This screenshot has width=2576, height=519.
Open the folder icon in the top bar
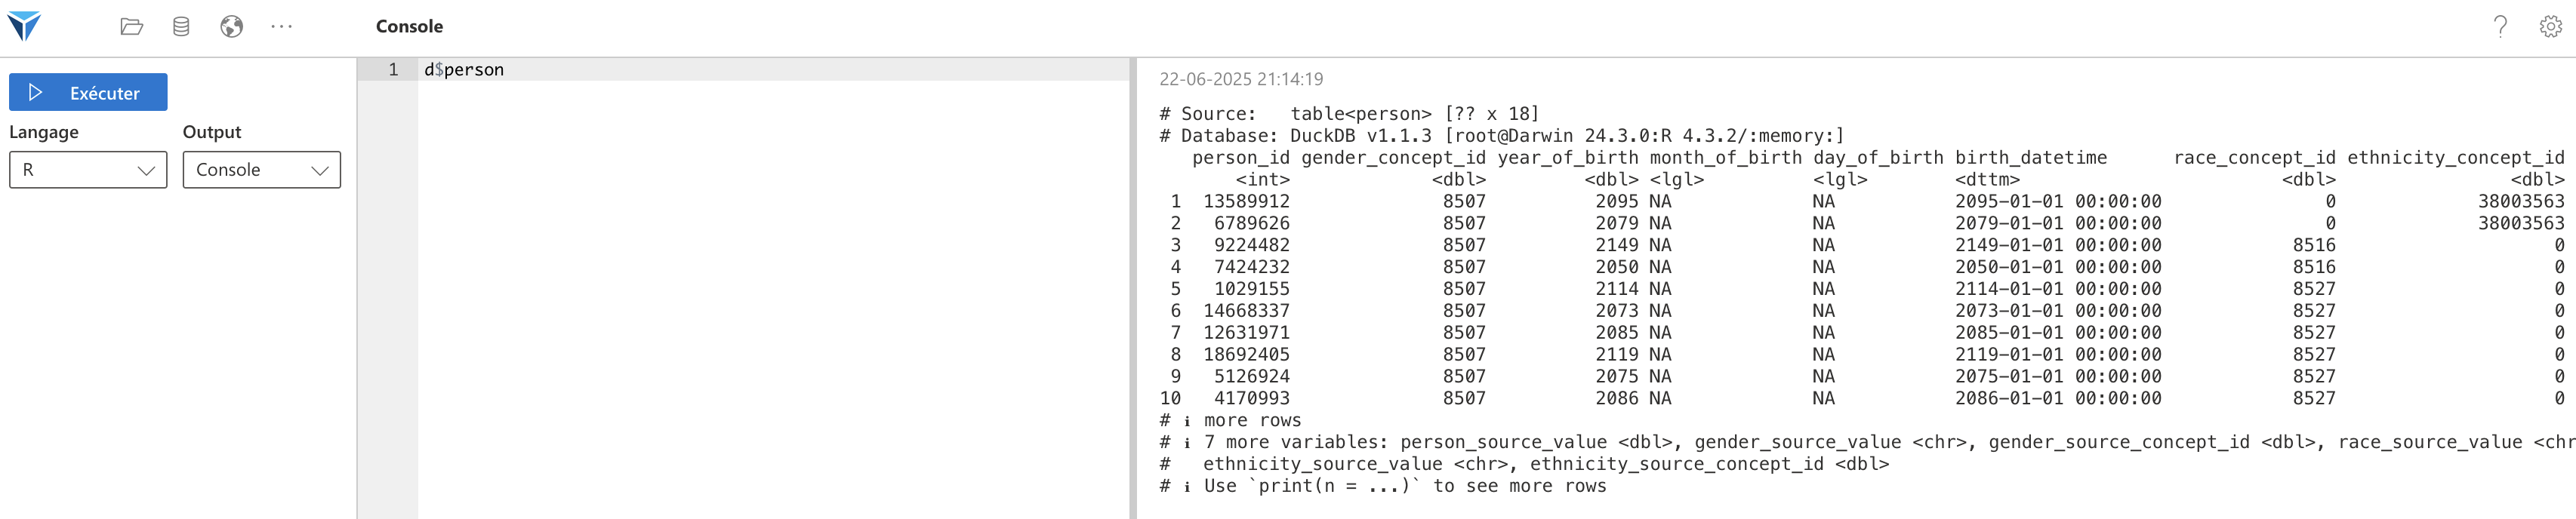tap(131, 27)
